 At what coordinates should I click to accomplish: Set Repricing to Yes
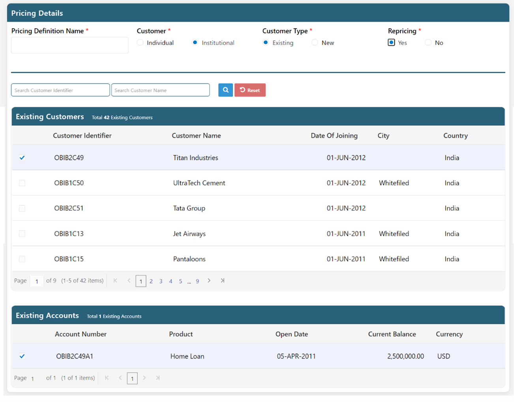click(391, 43)
